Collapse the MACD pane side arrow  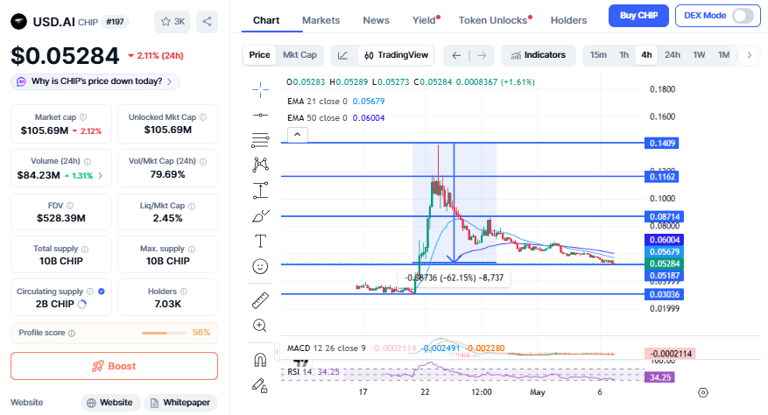pos(277,351)
